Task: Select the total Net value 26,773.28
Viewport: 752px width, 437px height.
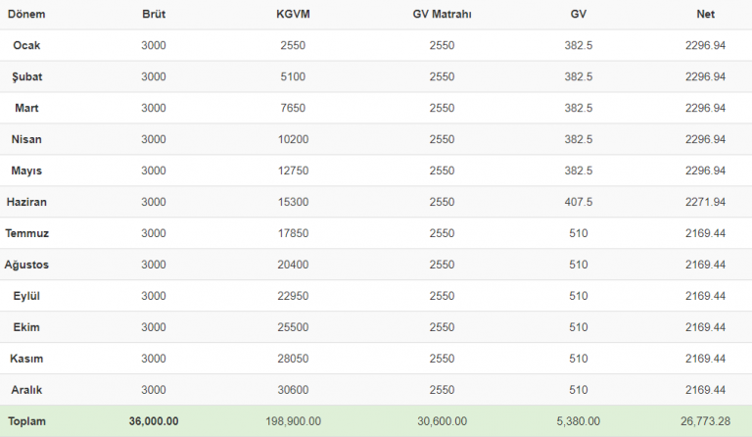Action: 705,421
